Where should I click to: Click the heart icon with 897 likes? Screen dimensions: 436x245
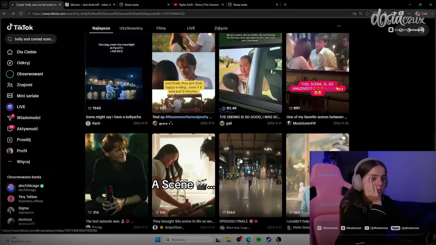point(291,108)
